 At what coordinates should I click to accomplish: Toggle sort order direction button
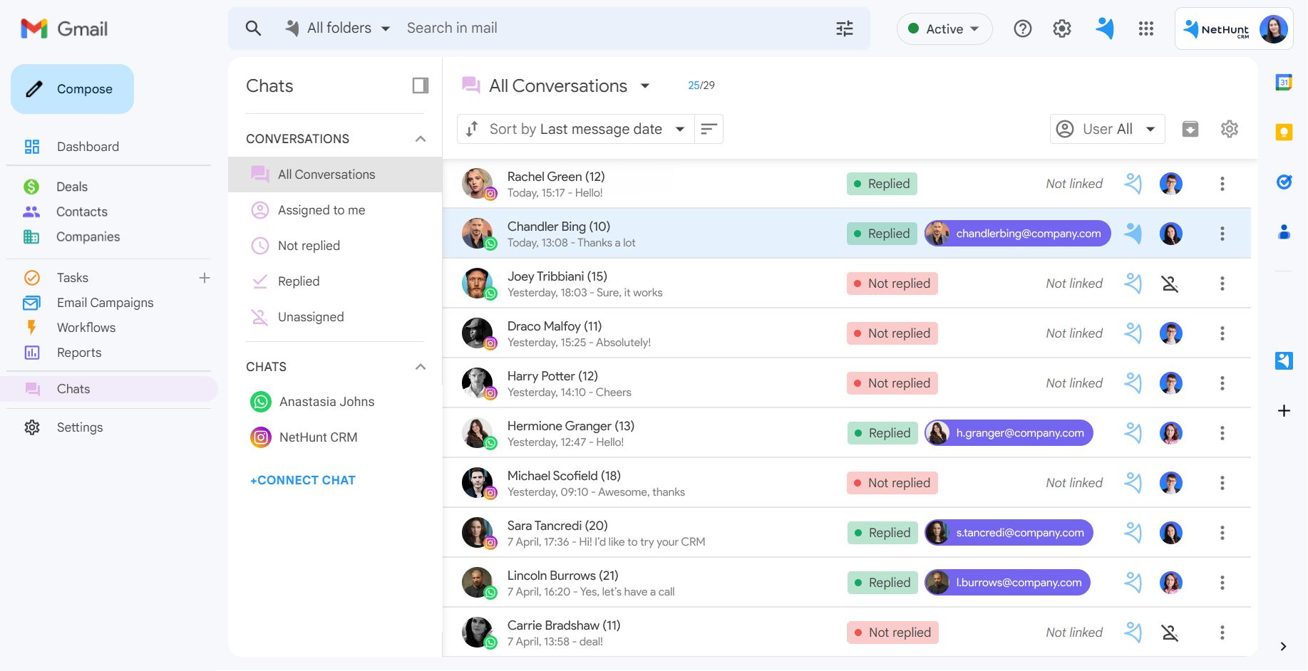coord(709,129)
